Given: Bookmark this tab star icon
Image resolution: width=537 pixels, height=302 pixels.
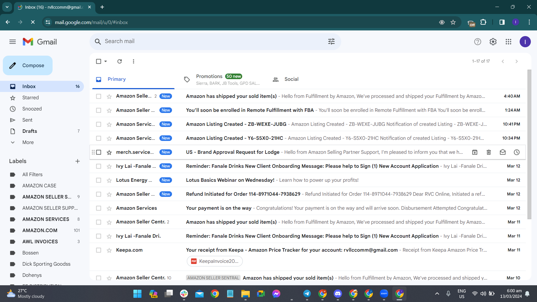Looking at the screenshot, I should point(453,22).
